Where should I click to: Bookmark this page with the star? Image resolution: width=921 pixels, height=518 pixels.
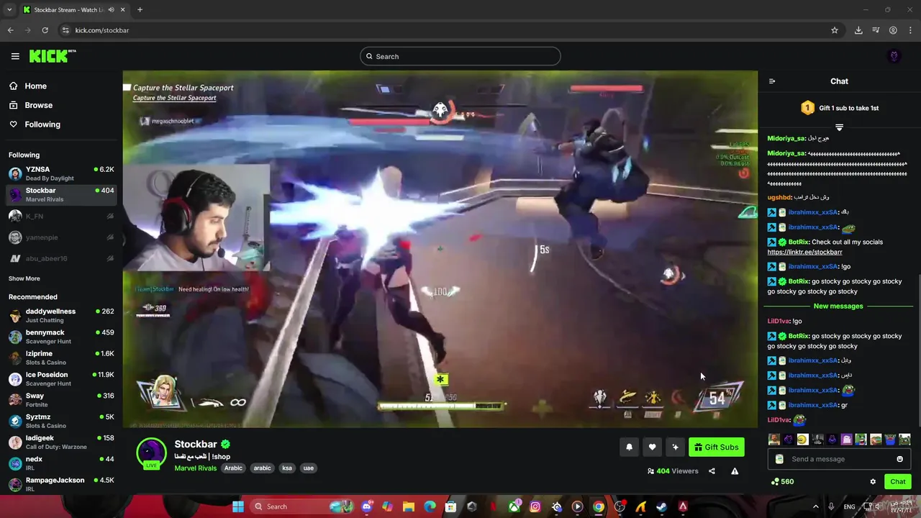835,30
